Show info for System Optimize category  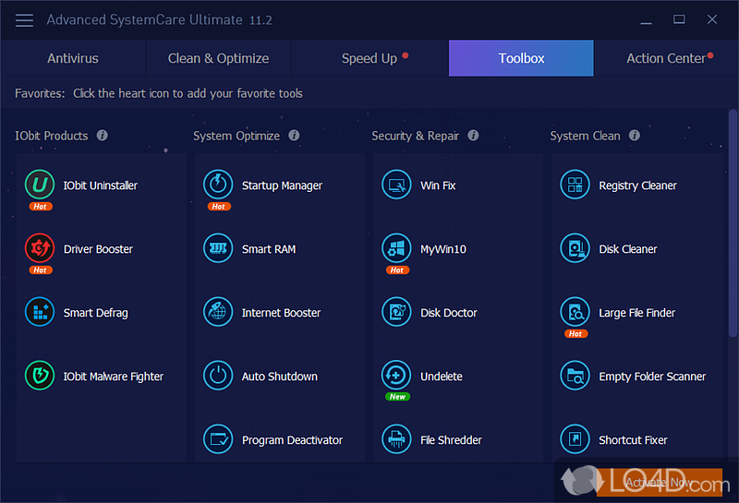point(294,136)
